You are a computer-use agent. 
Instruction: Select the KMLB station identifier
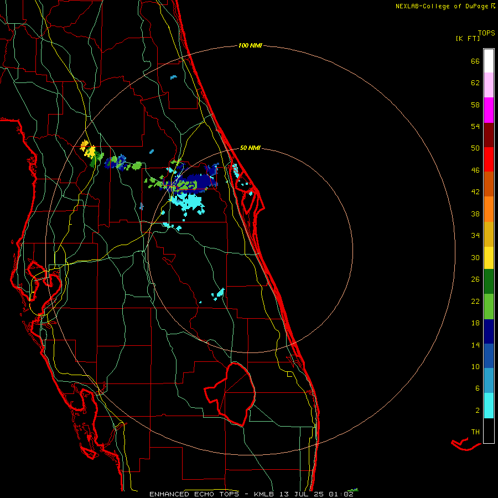[265, 494]
